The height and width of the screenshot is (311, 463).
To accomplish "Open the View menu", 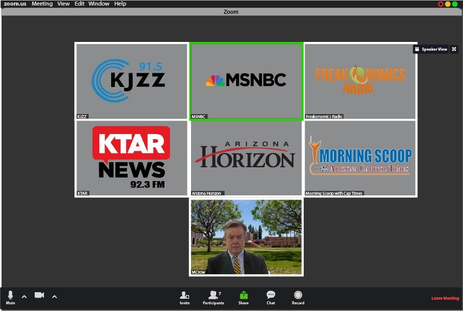I will 64,4.
